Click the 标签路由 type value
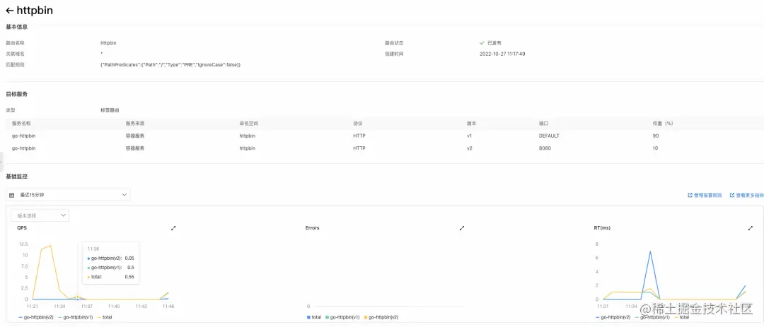The width and height of the screenshot is (764, 327). [110, 110]
